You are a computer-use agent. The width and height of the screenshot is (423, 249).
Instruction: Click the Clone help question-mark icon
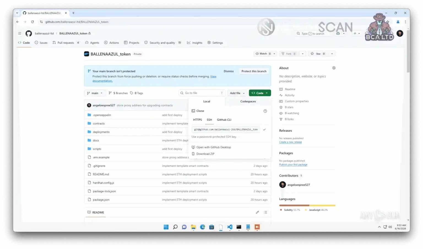[265, 111]
